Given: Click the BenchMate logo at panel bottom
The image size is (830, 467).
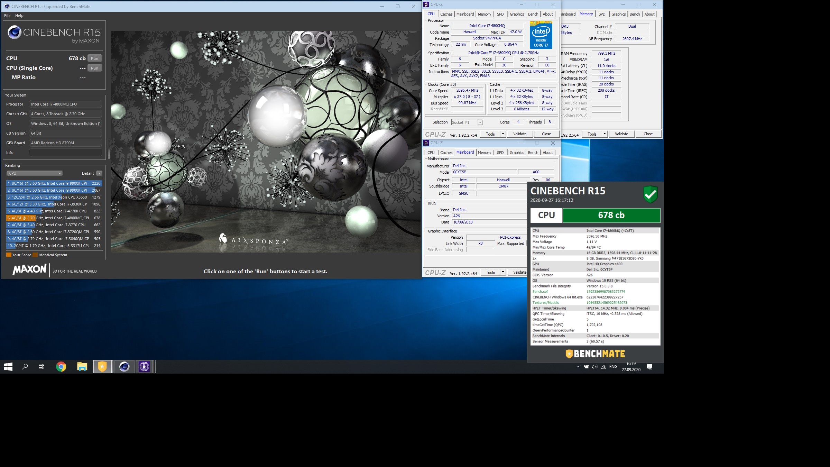Looking at the screenshot, I should point(595,354).
